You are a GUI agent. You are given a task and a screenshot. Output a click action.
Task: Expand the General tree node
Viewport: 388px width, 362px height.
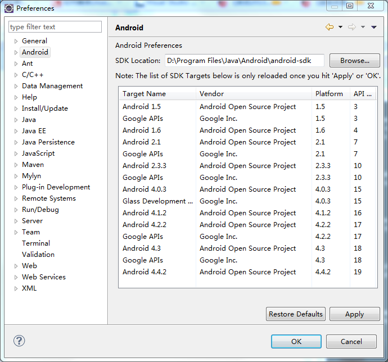pos(16,41)
